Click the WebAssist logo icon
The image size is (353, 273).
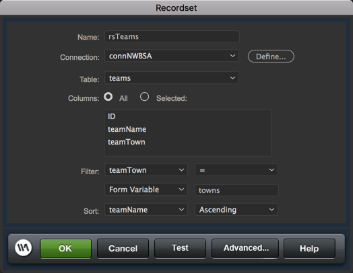coord(23,248)
